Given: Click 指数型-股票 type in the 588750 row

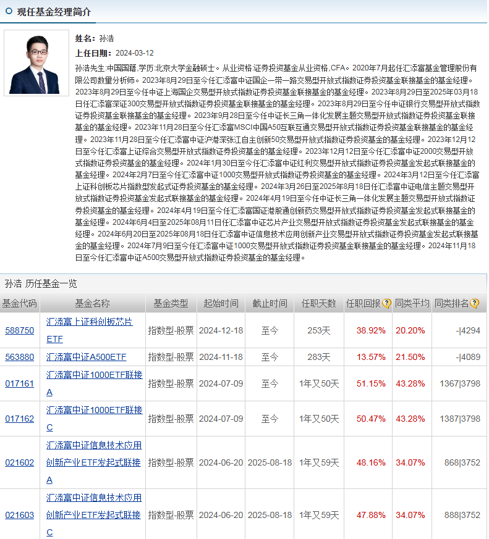Looking at the screenshot, I should [171, 330].
